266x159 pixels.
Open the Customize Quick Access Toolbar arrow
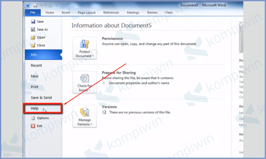pyautogui.click(x=57, y=6)
